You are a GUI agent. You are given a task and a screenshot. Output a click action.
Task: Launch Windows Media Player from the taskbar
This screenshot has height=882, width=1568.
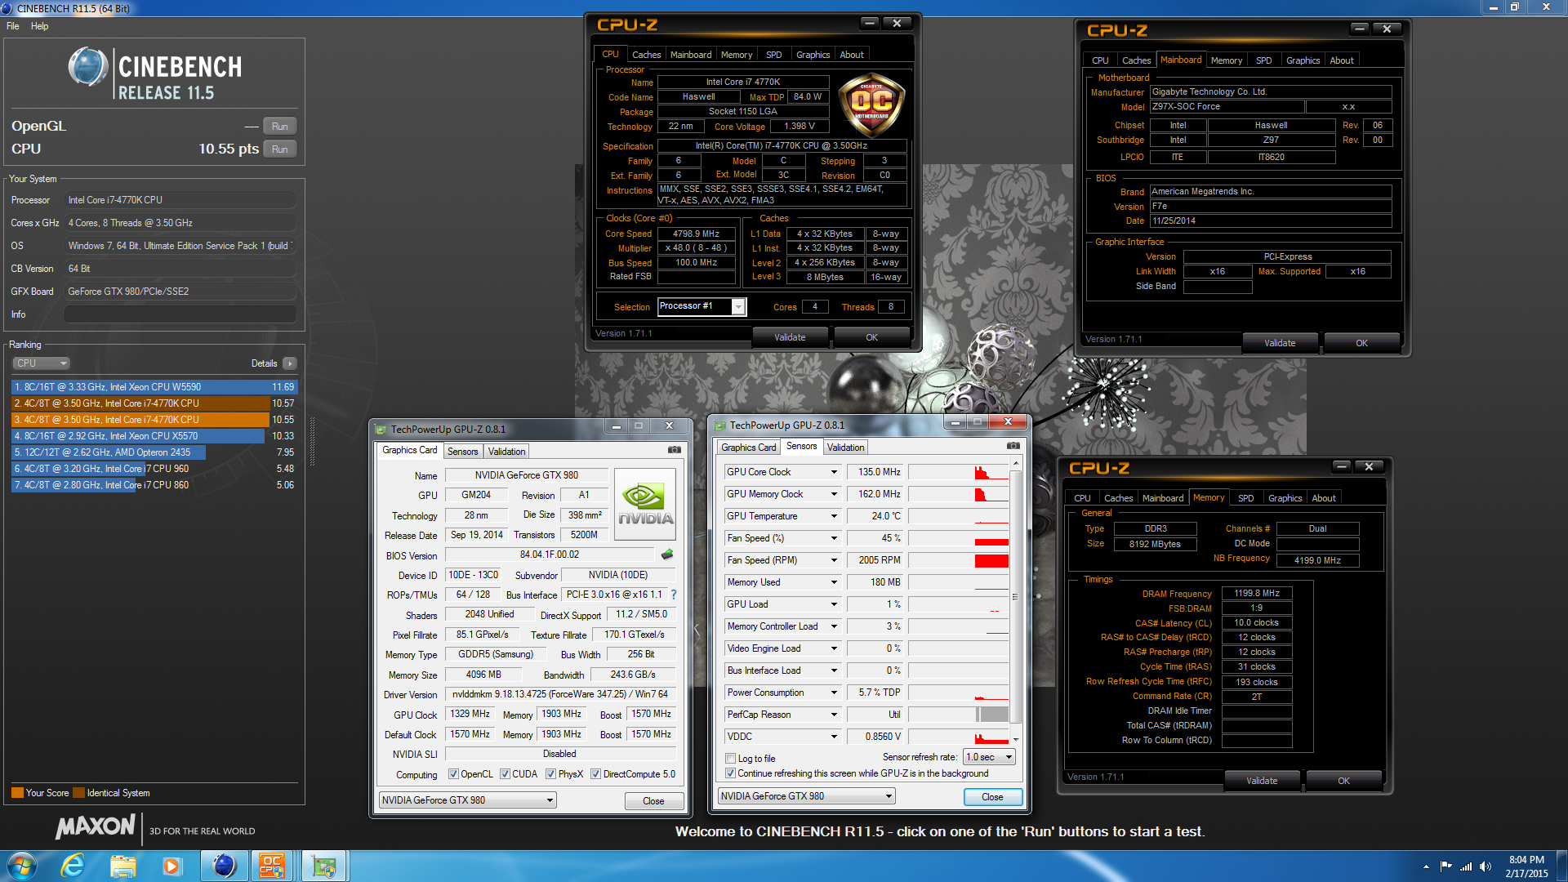171,866
